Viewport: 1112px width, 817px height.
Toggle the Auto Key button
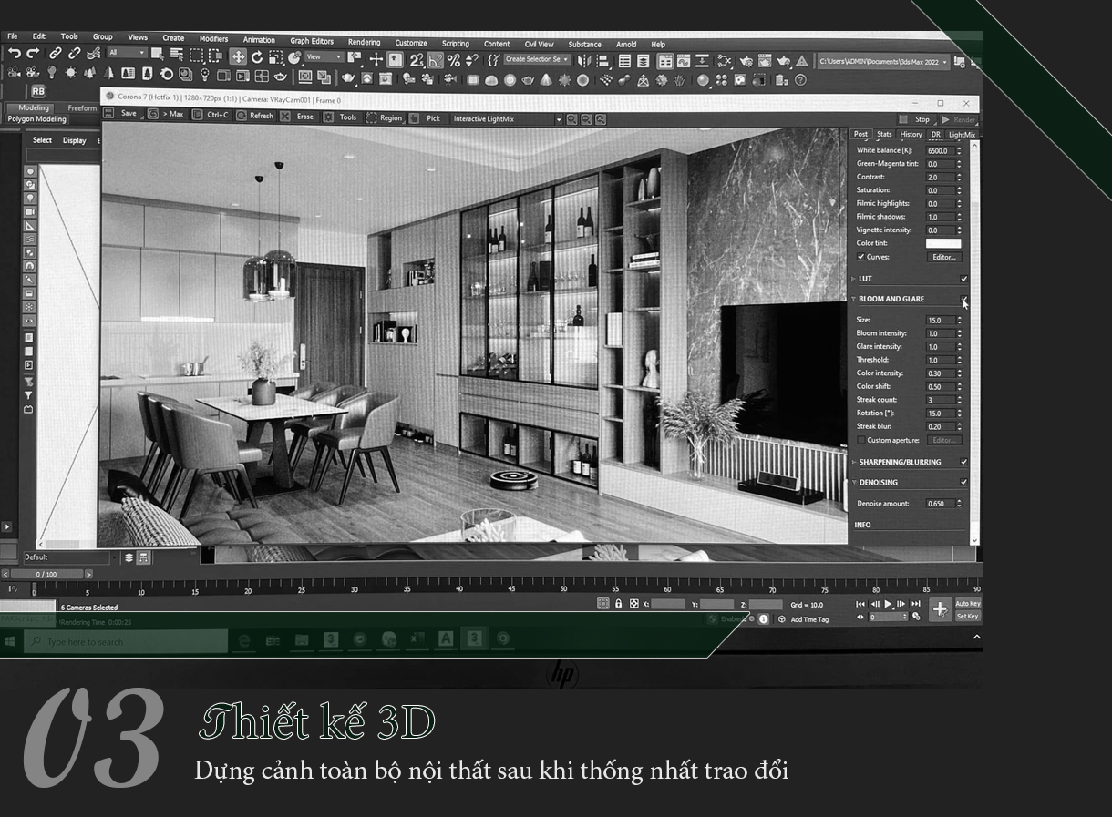[x=967, y=604]
